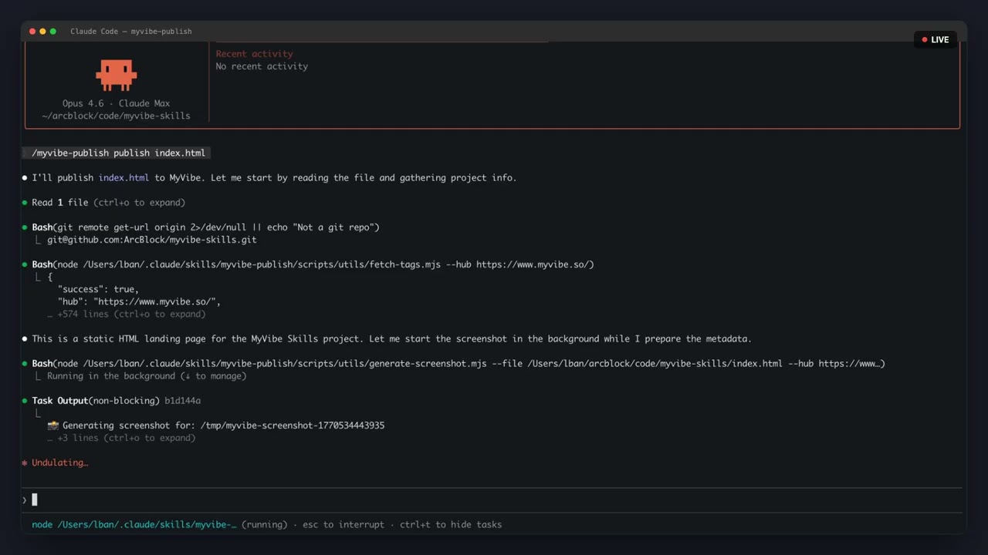Click the "Opus 4.6 · Claude Max" label
Screen dimensions: 988x555
click(117, 103)
